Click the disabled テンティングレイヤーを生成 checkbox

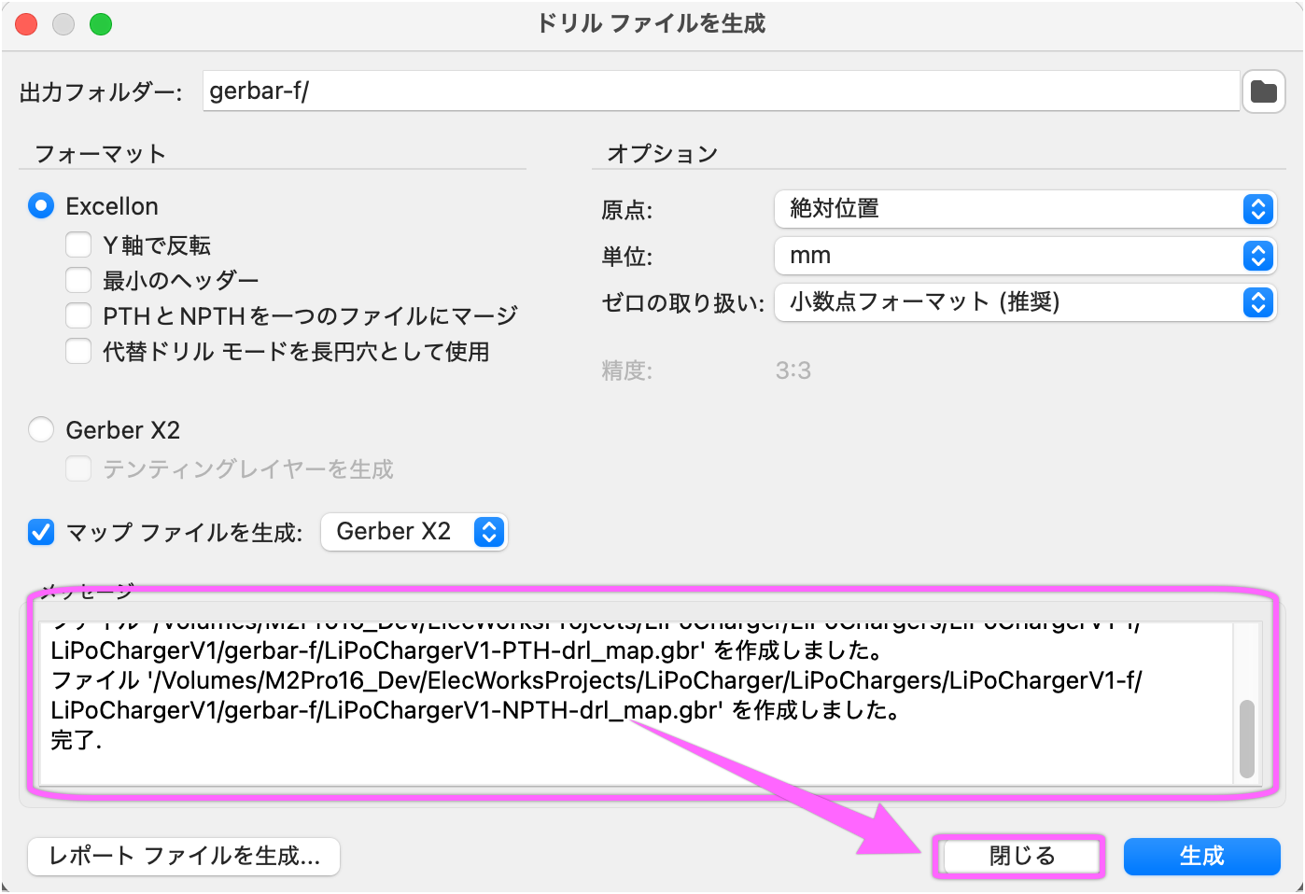(78, 469)
